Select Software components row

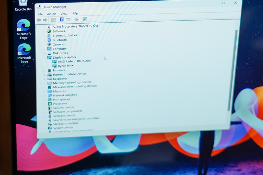68,111
